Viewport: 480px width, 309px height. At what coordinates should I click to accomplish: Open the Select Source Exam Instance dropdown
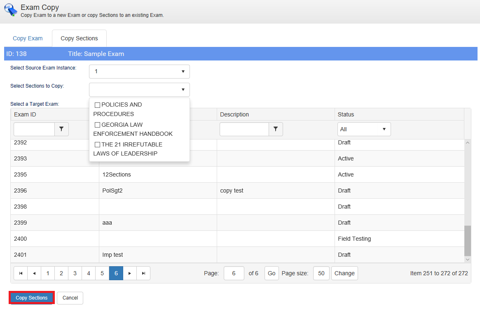click(139, 72)
